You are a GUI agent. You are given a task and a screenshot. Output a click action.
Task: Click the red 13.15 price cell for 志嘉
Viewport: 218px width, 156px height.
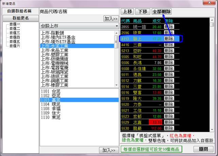pyautogui.click(x=155, y=122)
